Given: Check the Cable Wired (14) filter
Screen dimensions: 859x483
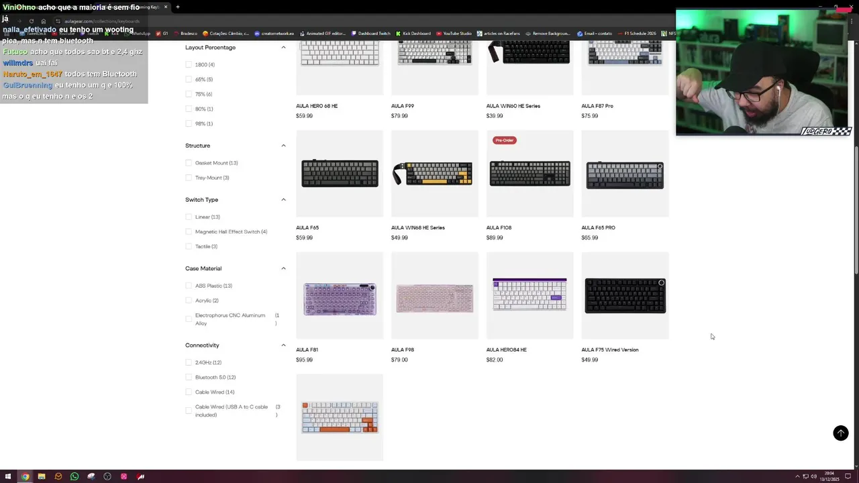Looking at the screenshot, I should [189, 392].
